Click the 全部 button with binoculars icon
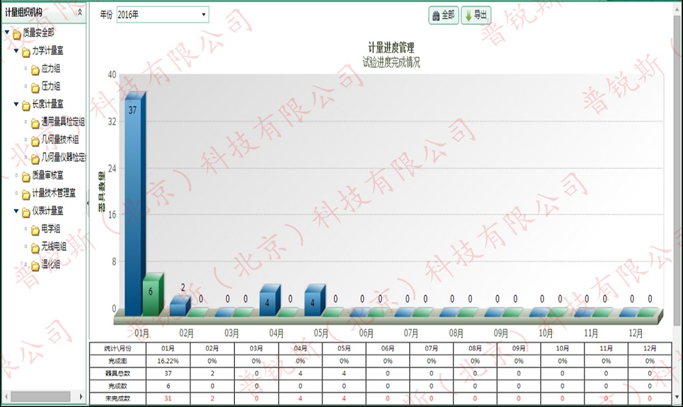The image size is (683, 407). tap(443, 15)
